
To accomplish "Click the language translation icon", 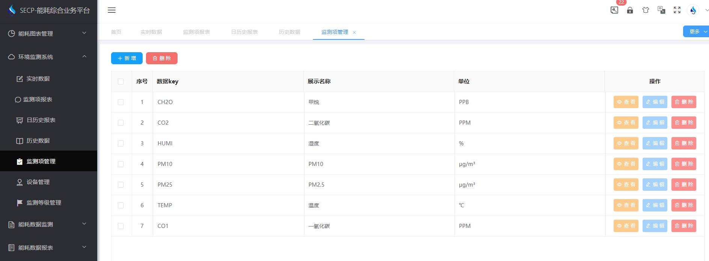I will 661,10.
